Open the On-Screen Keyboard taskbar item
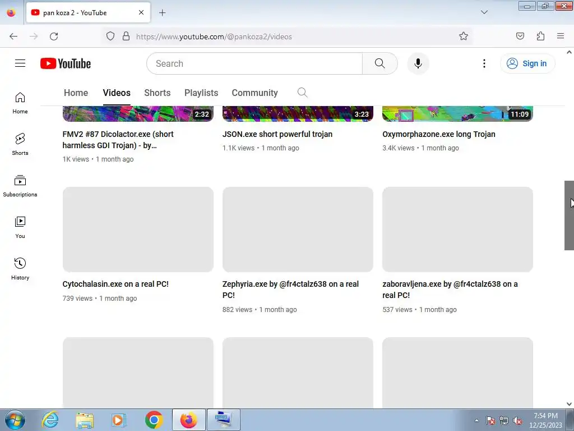This screenshot has width=574, height=431. point(224,420)
